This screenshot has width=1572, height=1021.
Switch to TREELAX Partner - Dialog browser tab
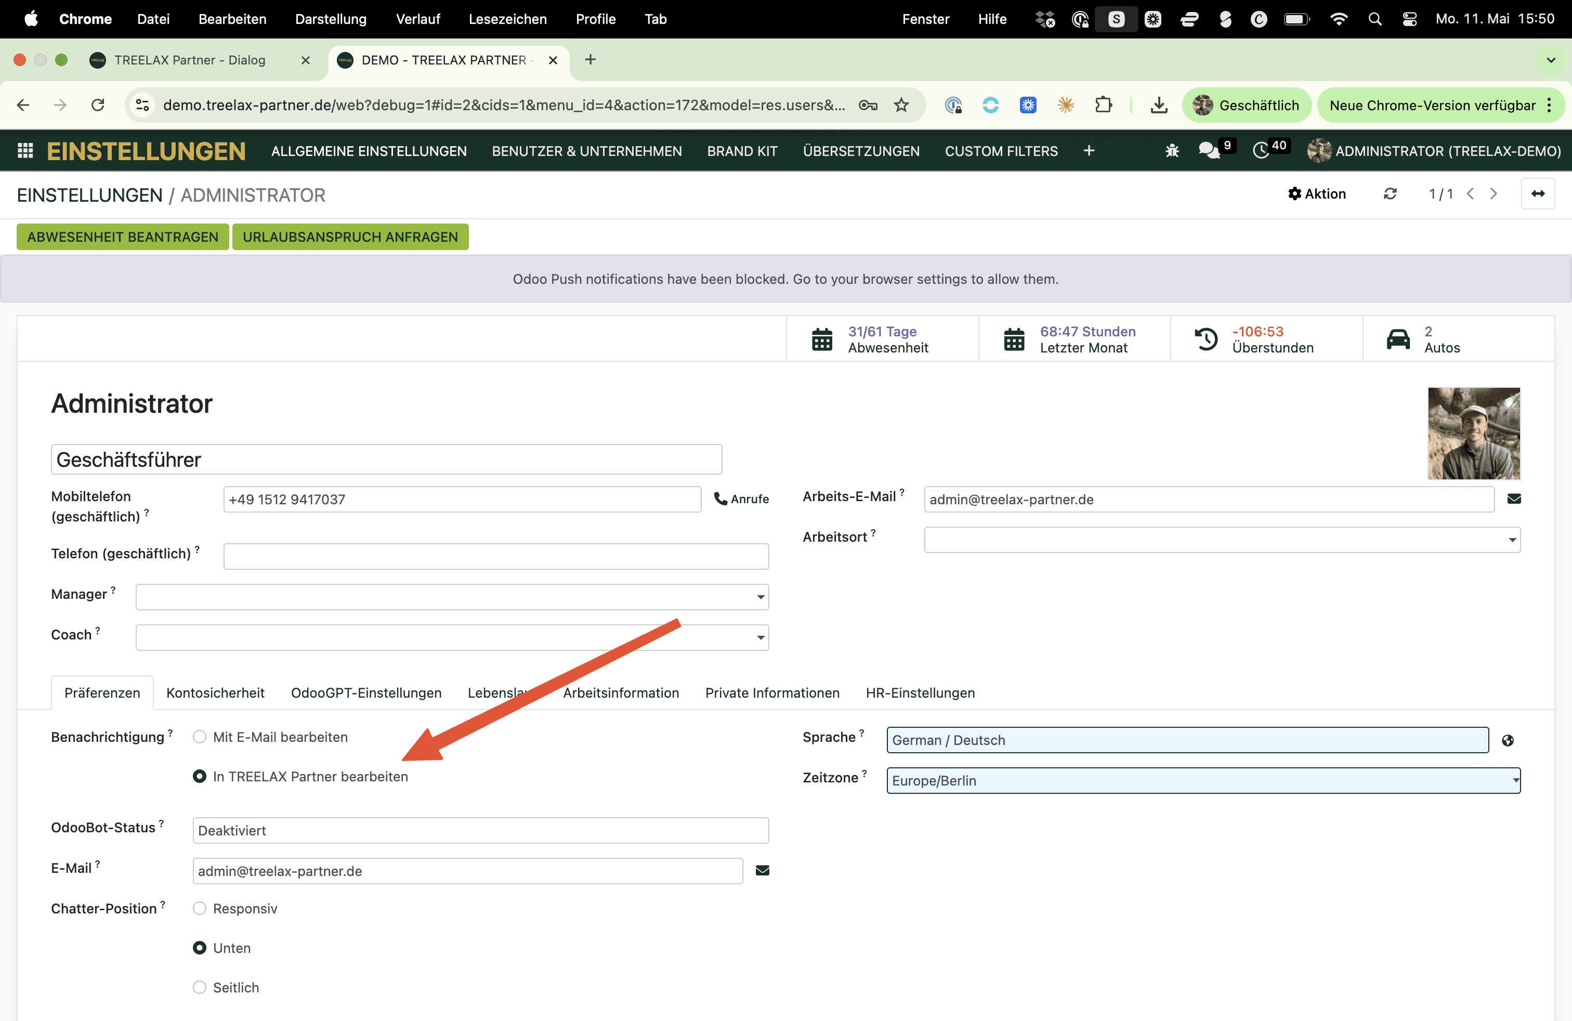point(190,60)
